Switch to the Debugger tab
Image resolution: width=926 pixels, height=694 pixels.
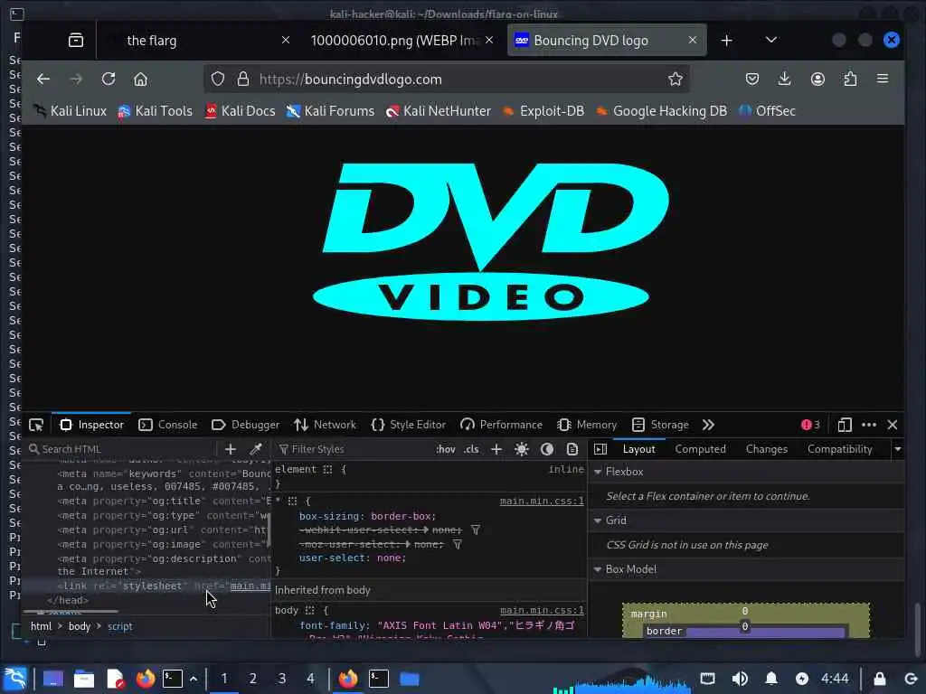tap(245, 425)
